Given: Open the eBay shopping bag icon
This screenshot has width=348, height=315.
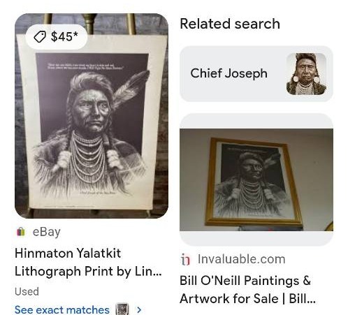Looking at the screenshot, I should point(21,232).
